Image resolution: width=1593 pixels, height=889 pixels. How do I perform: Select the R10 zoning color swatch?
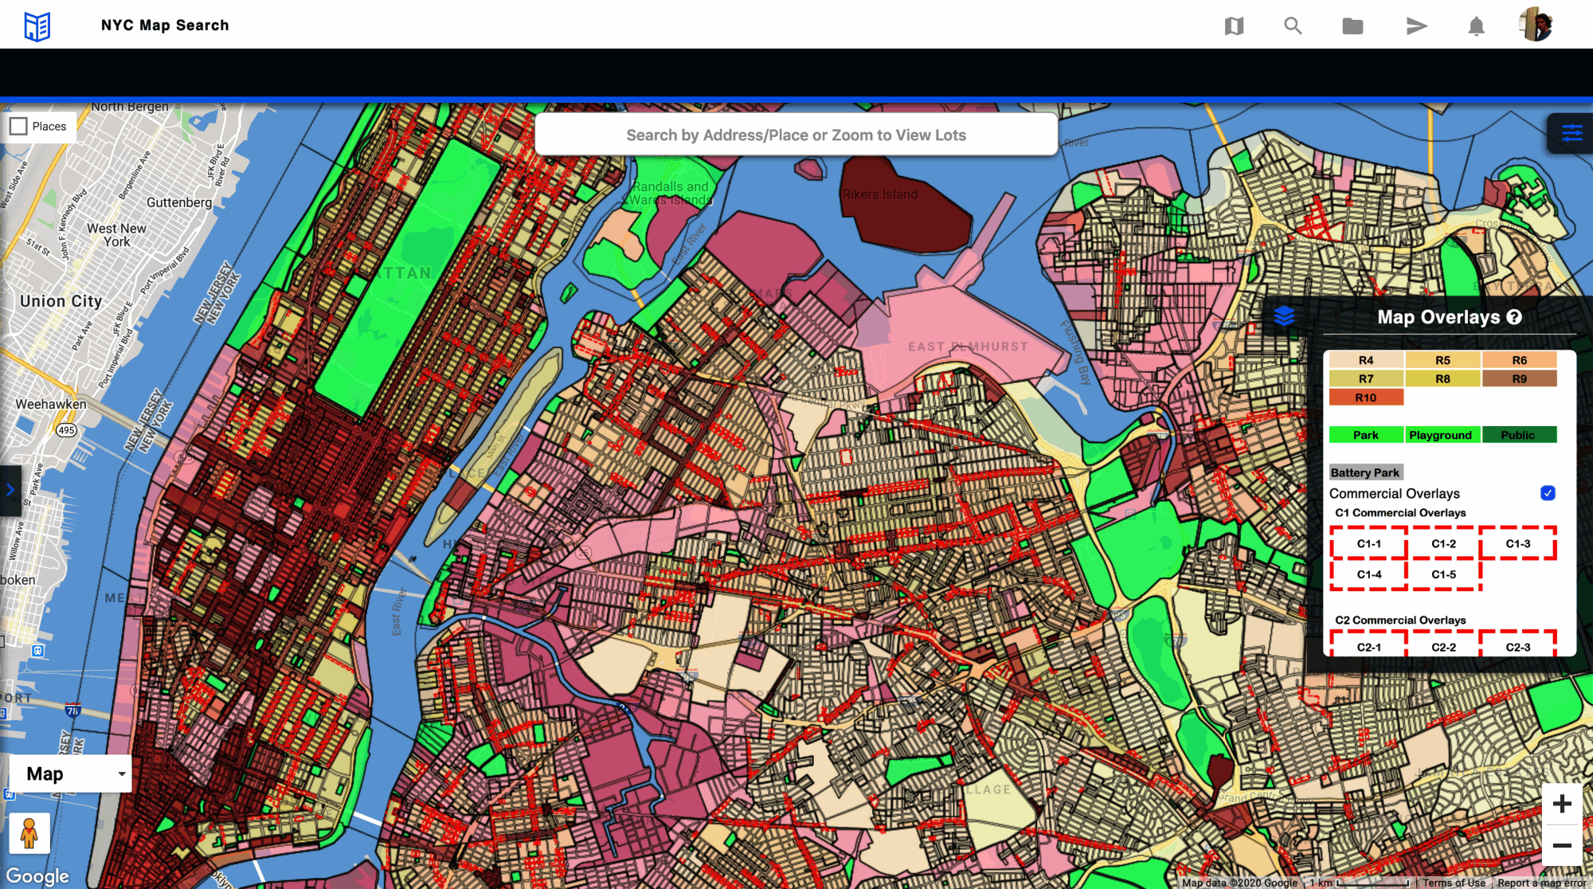point(1366,398)
